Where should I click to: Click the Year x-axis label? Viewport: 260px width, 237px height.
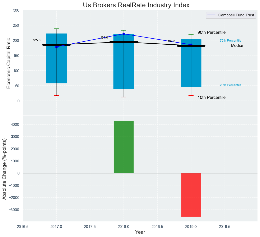point(140,232)
